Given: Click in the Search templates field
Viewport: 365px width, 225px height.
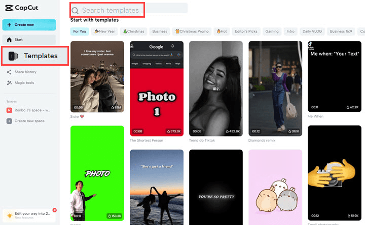Looking at the screenshot, I should click(x=129, y=10).
